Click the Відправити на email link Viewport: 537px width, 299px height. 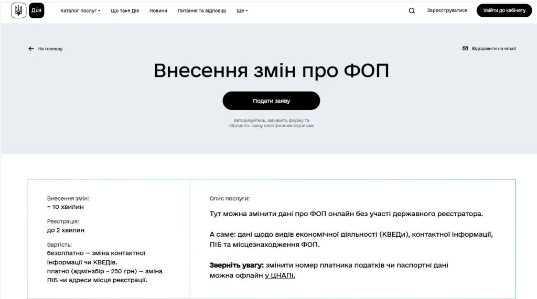pos(493,48)
